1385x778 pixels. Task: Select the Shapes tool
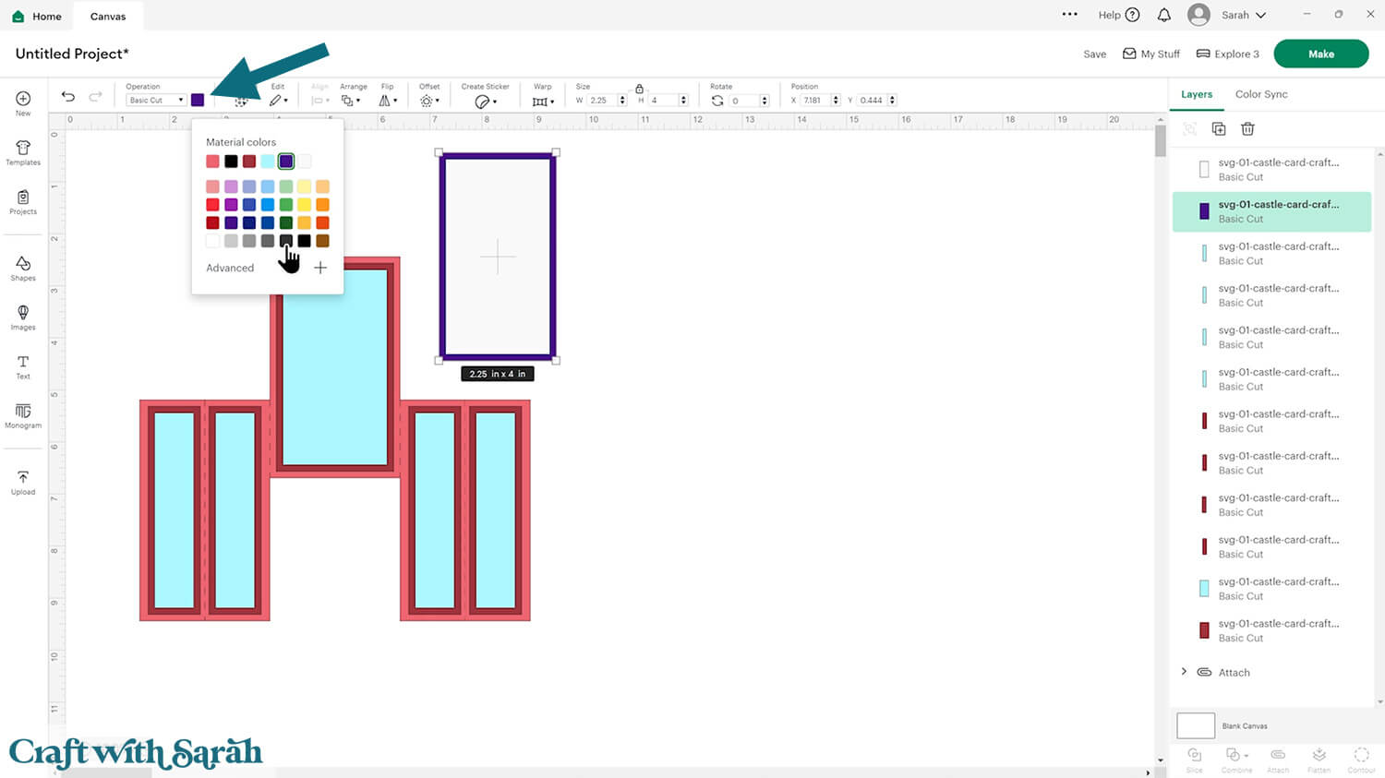23,269
